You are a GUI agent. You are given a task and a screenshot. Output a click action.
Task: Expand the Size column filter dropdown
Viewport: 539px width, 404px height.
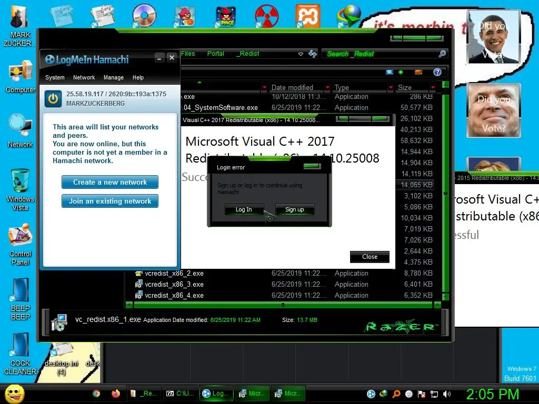tap(433, 88)
